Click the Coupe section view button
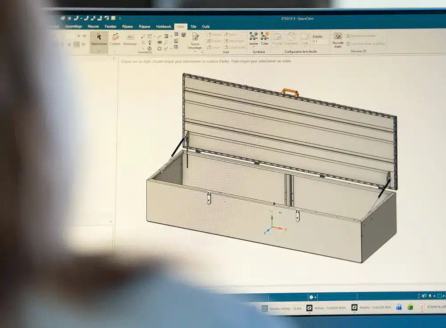 [213, 48]
